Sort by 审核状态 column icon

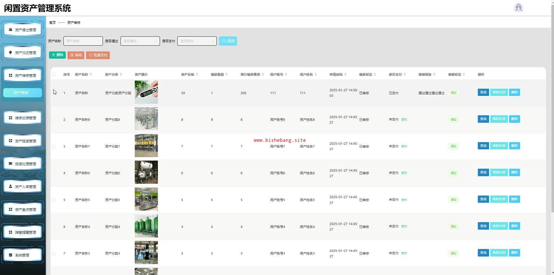click(464, 75)
